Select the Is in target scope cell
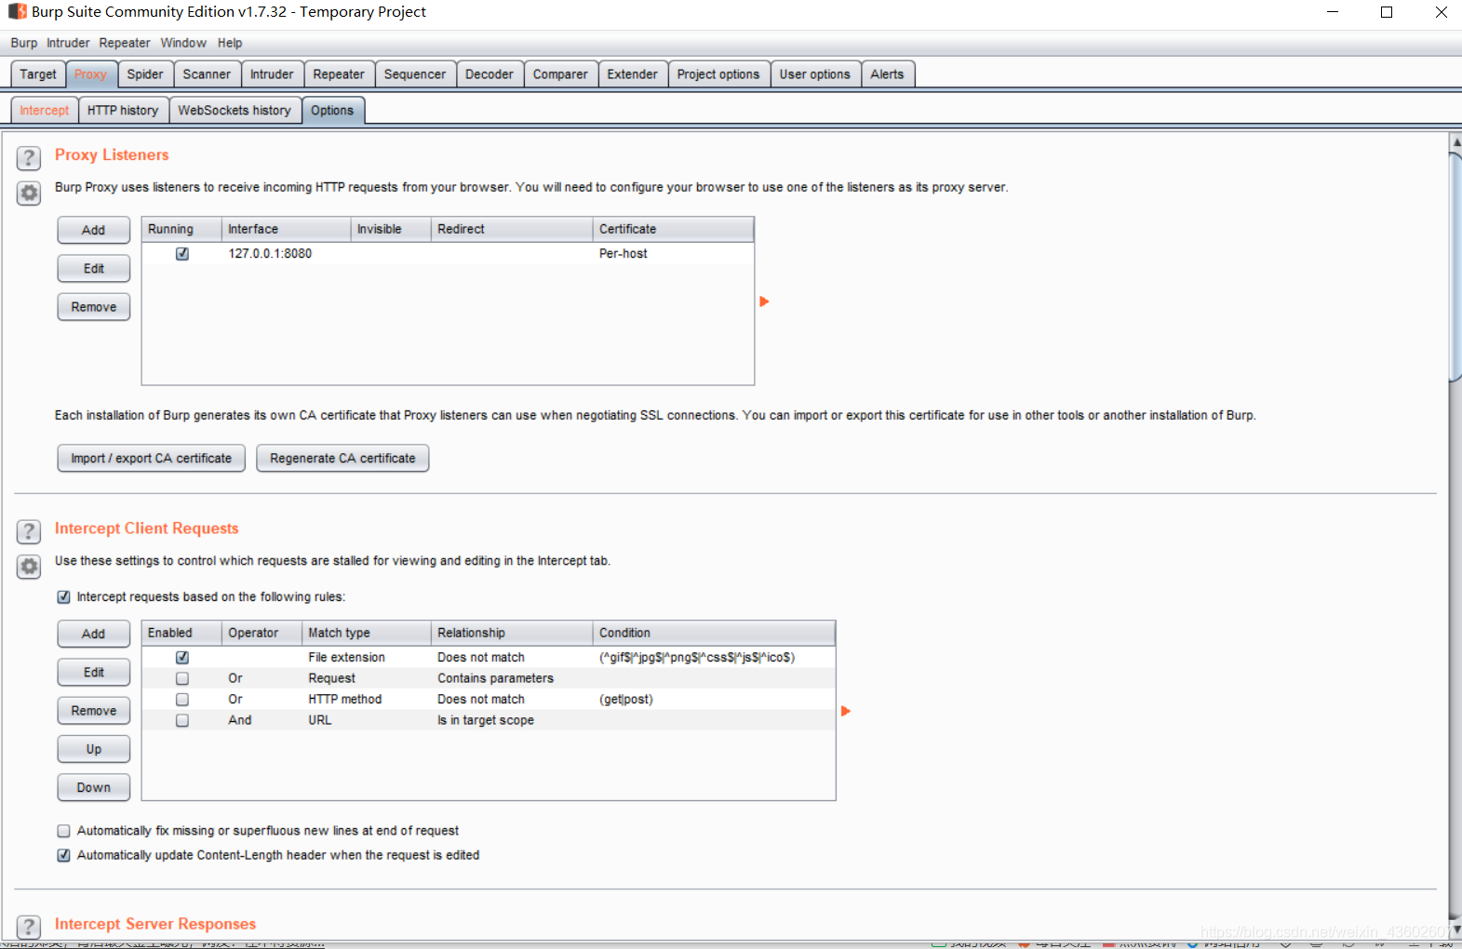This screenshot has height=949, width=1462. [x=512, y=720]
